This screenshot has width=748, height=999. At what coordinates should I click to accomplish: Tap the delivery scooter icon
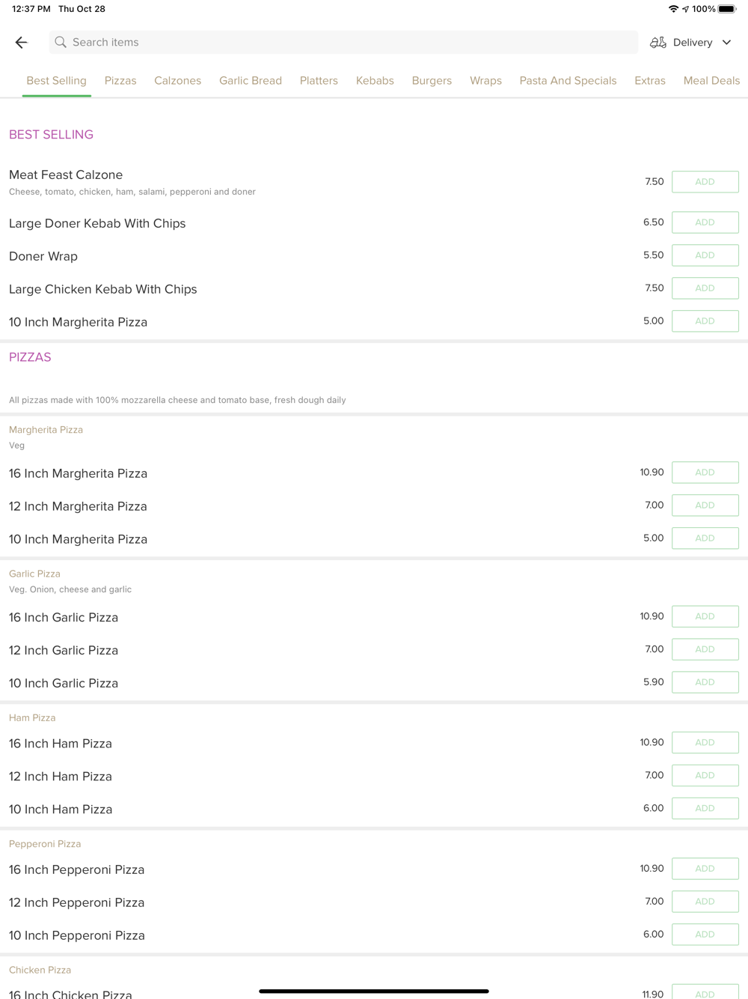(658, 43)
